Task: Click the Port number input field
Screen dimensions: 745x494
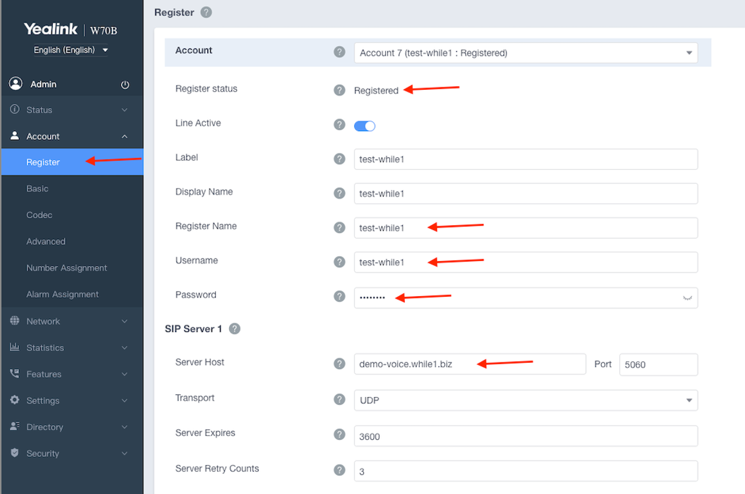Action: (x=658, y=365)
